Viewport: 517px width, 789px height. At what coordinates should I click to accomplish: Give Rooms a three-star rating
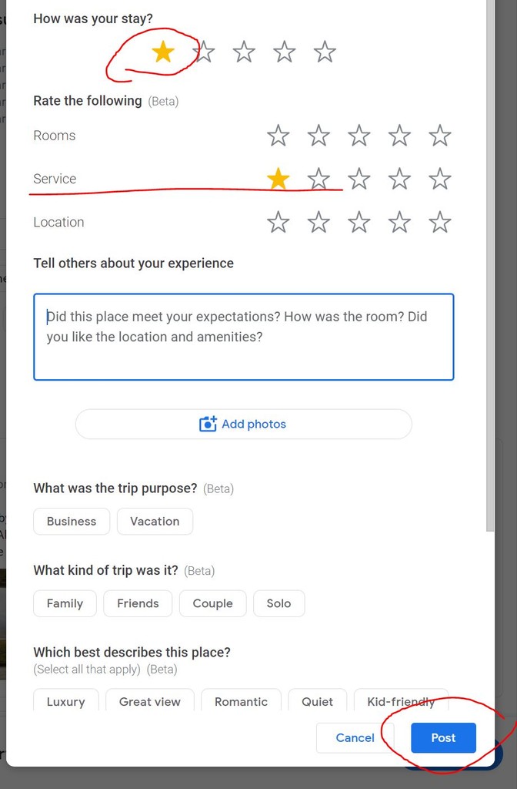tap(359, 136)
